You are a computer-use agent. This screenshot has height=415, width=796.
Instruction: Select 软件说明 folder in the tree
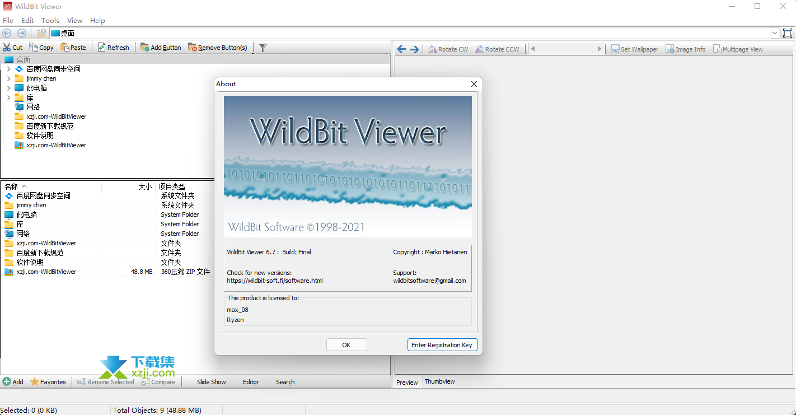tap(40, 136)
